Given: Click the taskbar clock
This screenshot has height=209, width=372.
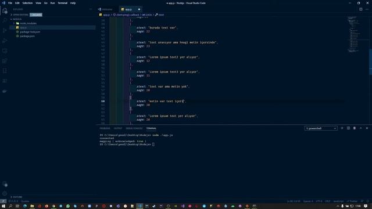Looking at the screenshot, I should [358, 206].
